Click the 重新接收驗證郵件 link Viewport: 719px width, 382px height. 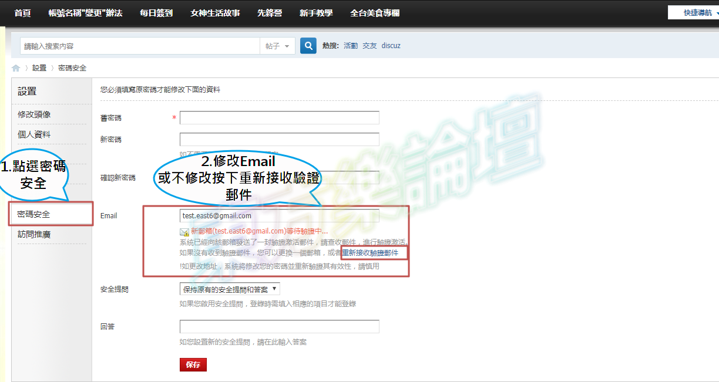pyautogui.click(x=370, y=253)
